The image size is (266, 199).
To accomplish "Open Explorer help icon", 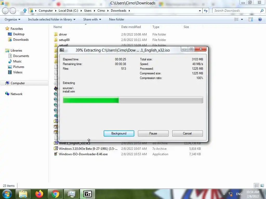I will click(260, 19).
